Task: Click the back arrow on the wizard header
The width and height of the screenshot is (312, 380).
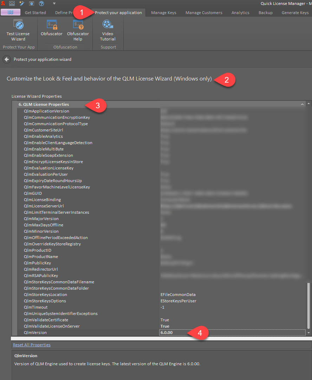Action: (x=6, y=59)
